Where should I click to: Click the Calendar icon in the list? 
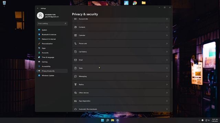(76, 35)
